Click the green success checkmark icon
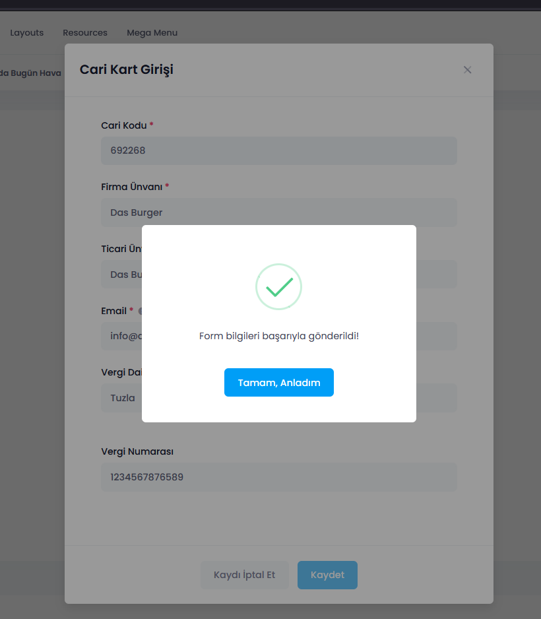Screen dimensions: 541x619 [x=278, y=286]
